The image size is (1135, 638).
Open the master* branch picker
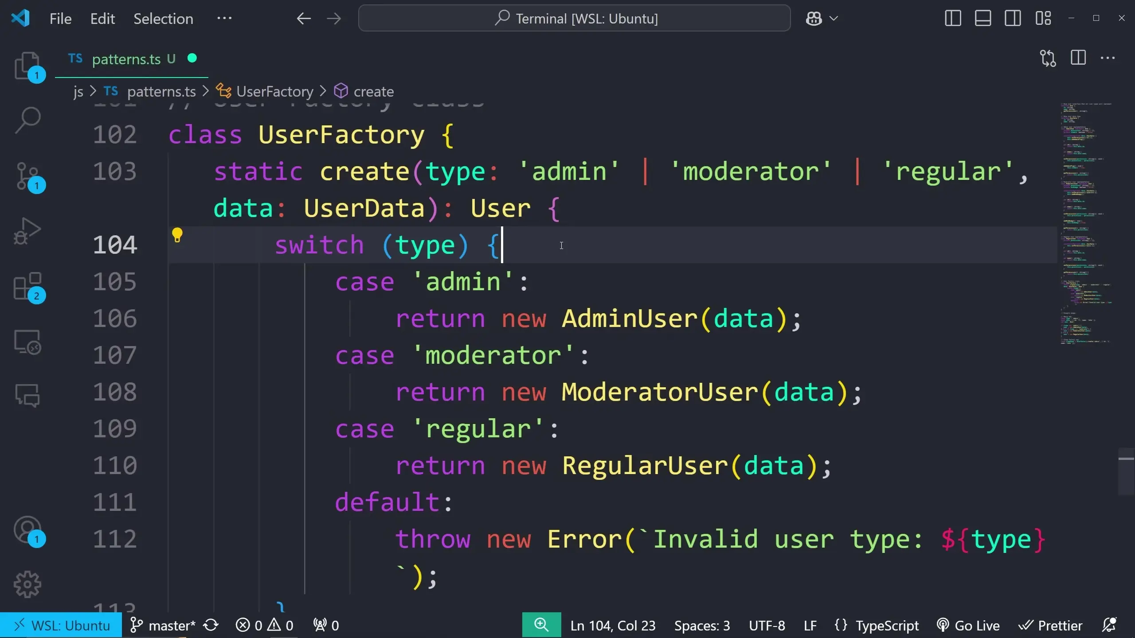click(x=163, y=626)
